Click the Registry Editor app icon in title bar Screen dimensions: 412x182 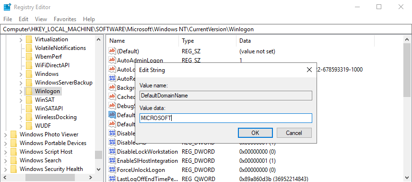pyautogui.click(x=7, y=7)
